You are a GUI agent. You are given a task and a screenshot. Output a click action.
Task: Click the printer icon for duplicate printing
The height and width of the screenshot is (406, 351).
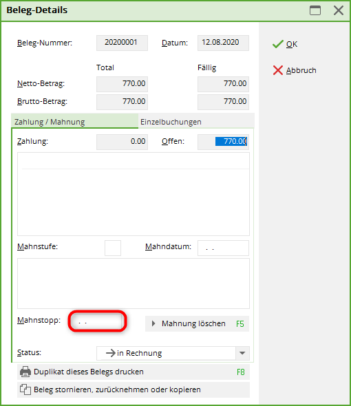tap(25, 372)
